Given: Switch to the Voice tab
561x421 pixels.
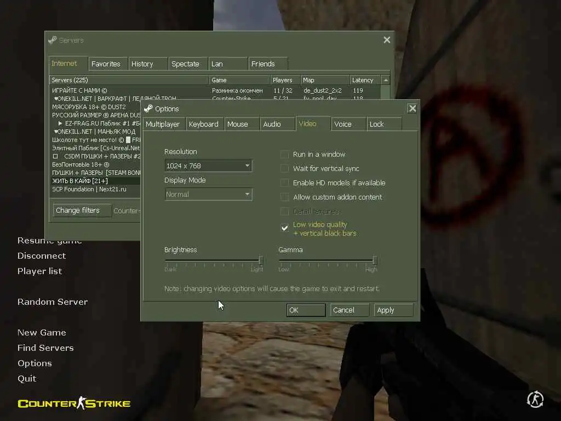Looking at the screenshot, I should pos(348,124).
